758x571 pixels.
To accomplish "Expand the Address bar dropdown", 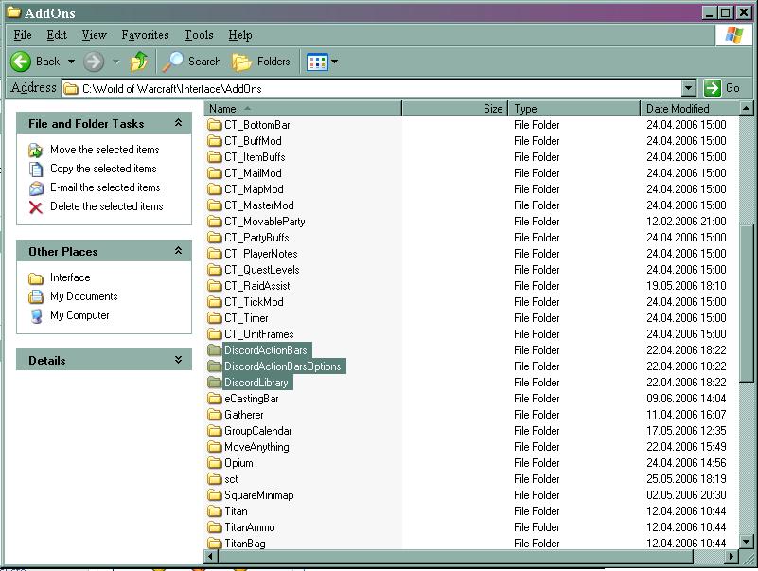I will pos(688,88).
